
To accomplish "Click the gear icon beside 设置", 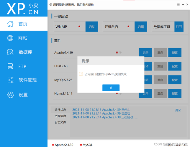I will click(x=11, y=95).
